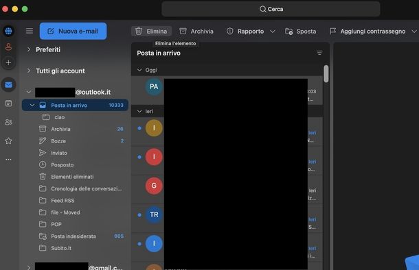Click Aggiungi contrassegno flag button
Screen dimensions: 419x270
point(367,32)
